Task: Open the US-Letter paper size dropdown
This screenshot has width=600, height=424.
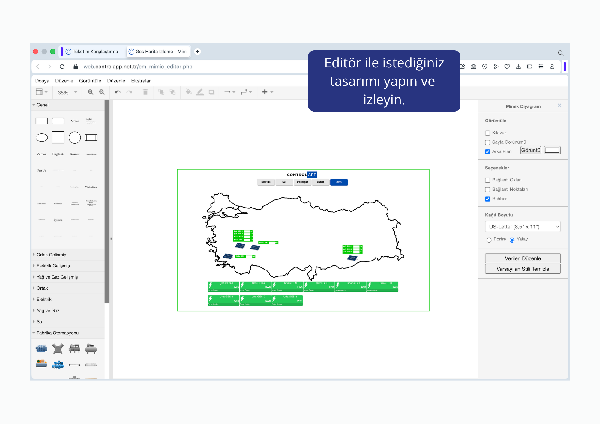Action: click(523, 227)
